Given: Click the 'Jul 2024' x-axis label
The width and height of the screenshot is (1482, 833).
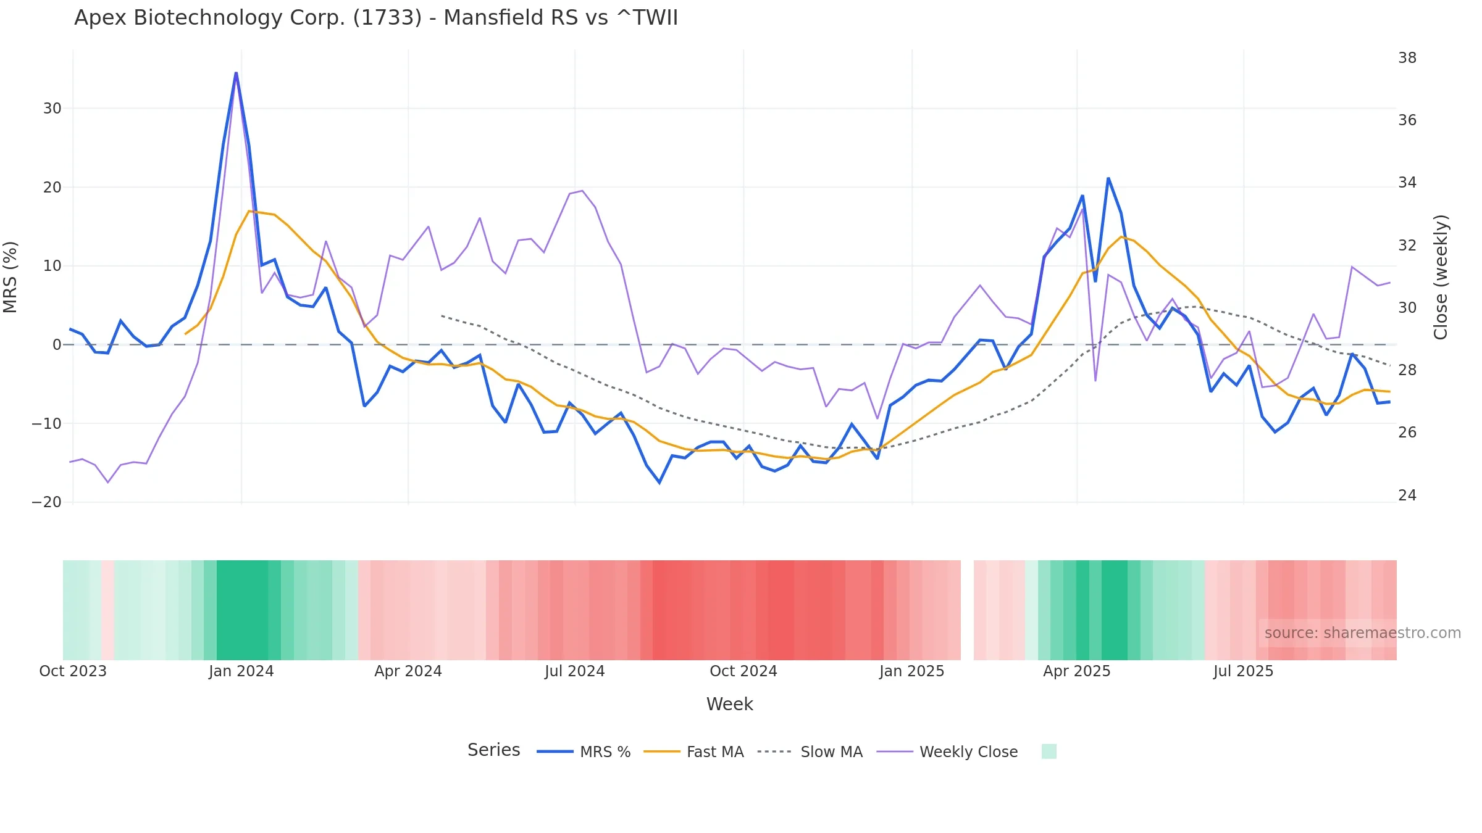Looking at the screenshot, I should click(575, 671).
